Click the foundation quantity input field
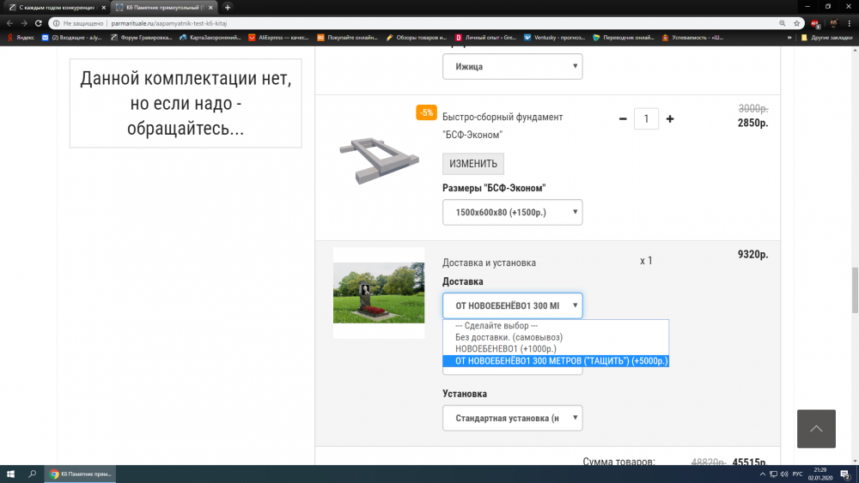 pos(646,118)
